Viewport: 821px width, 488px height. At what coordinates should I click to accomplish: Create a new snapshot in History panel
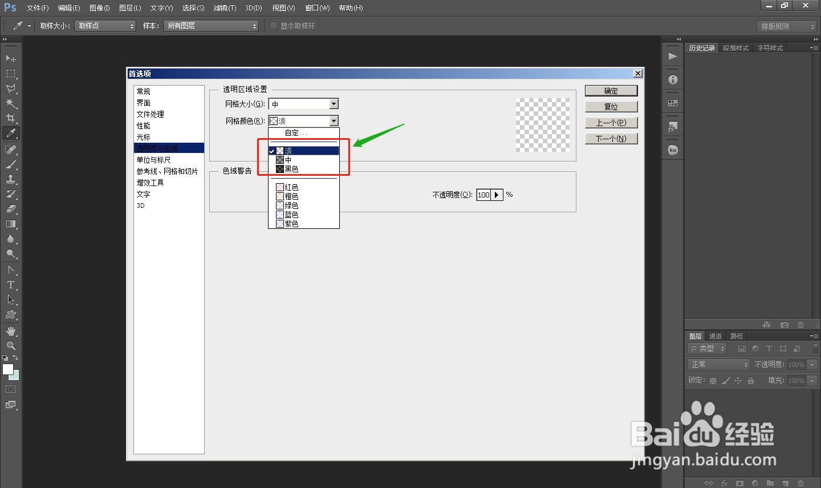(785, 325)
